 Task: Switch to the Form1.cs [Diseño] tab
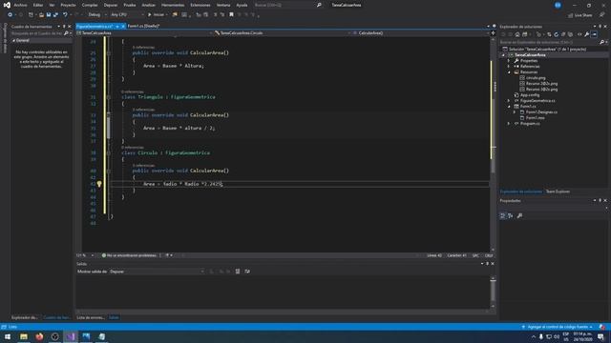tap(143, 26)
